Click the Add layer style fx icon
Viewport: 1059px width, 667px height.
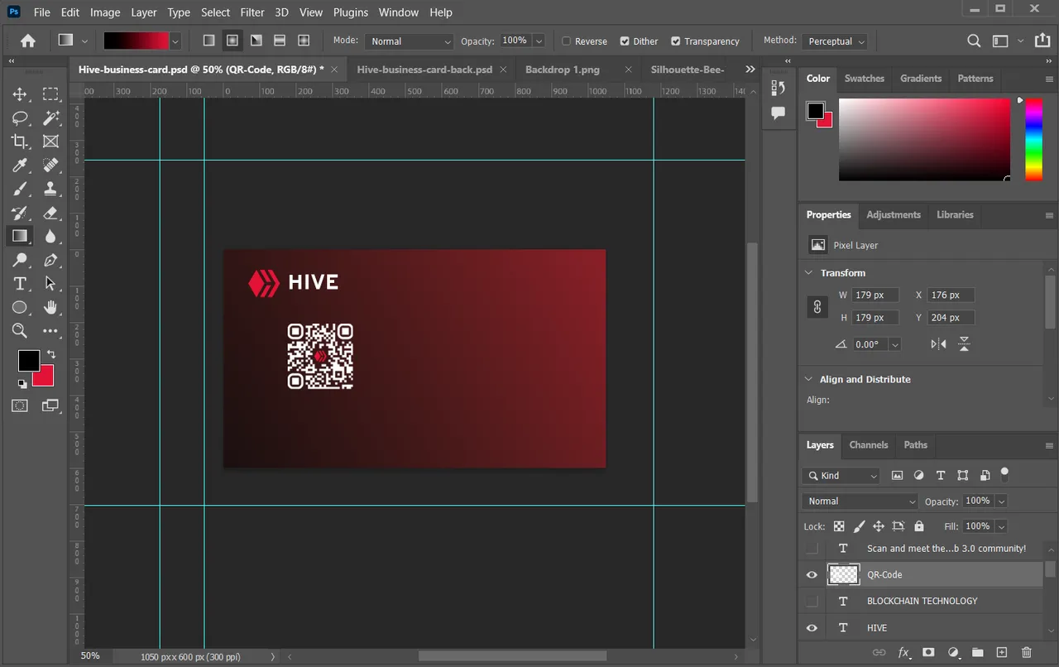pyautogui.click(x=903, y=653)
